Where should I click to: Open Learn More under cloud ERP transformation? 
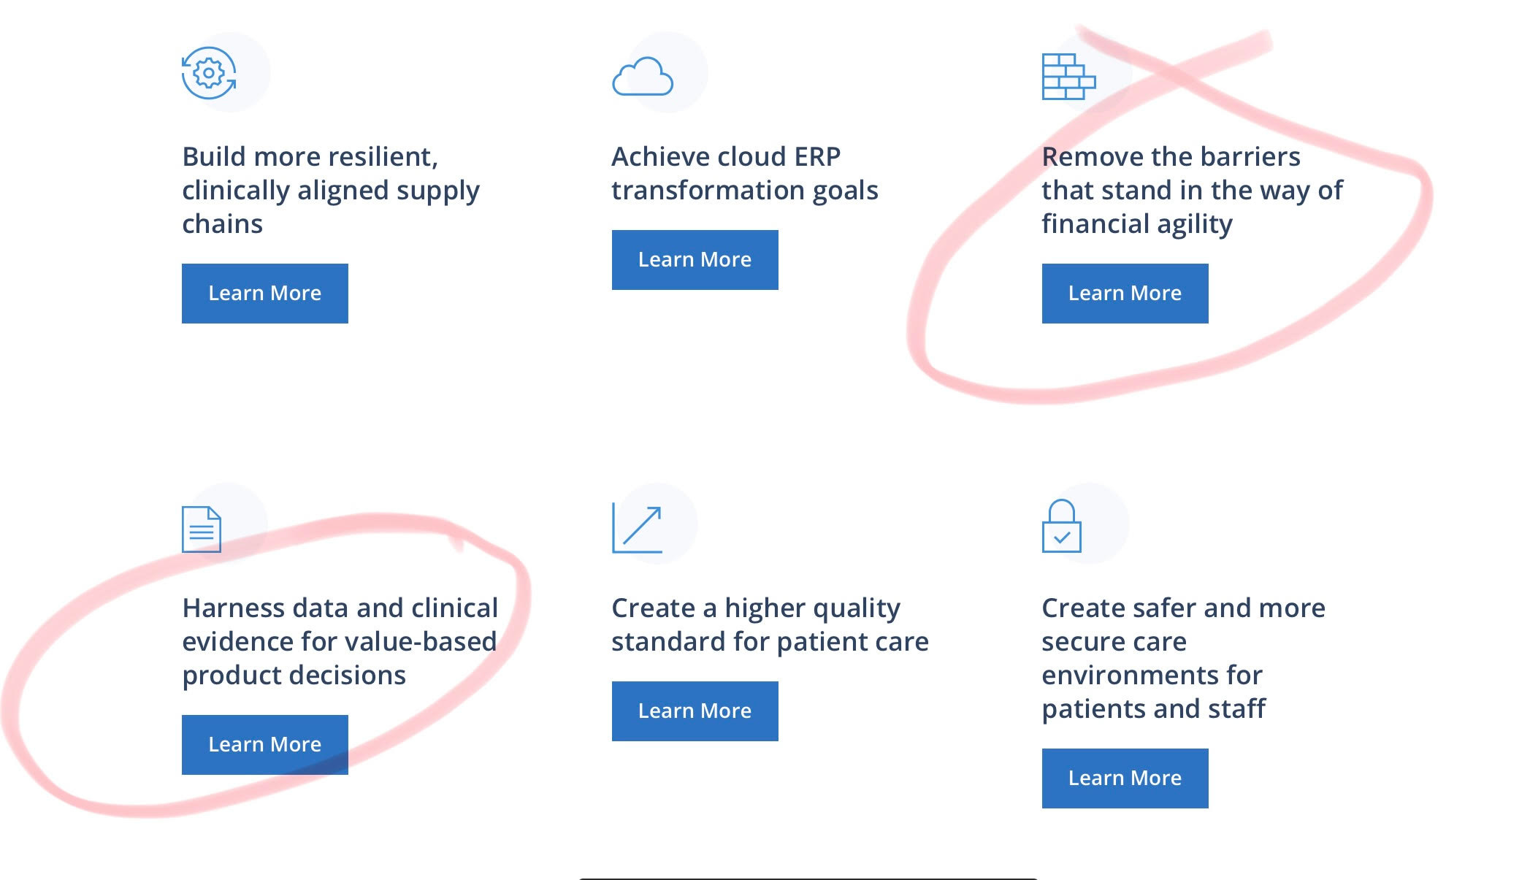click(x=695, y=260)
